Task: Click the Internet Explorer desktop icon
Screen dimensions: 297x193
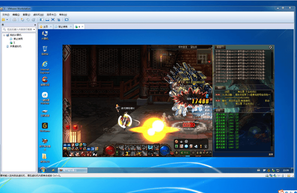Action: (x=45, y=67)
